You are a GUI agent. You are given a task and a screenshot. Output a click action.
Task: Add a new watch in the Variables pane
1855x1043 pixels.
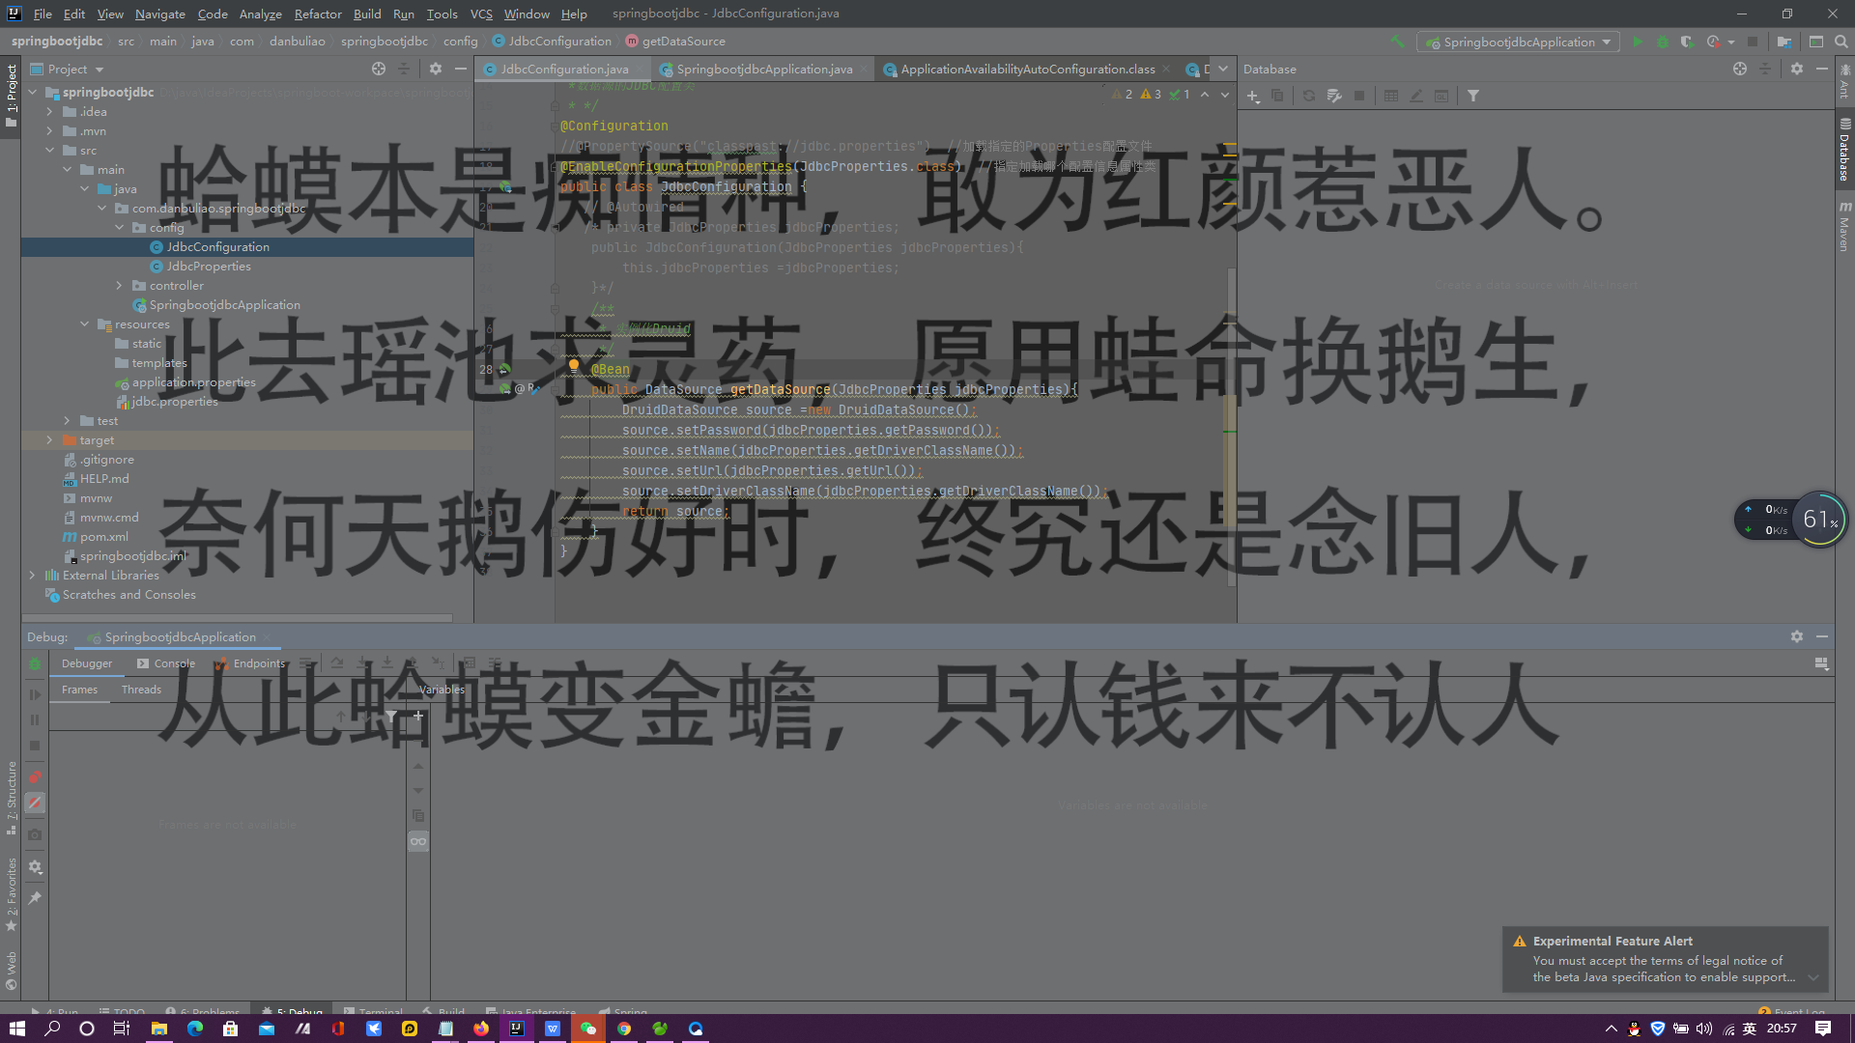pos(418,716)
